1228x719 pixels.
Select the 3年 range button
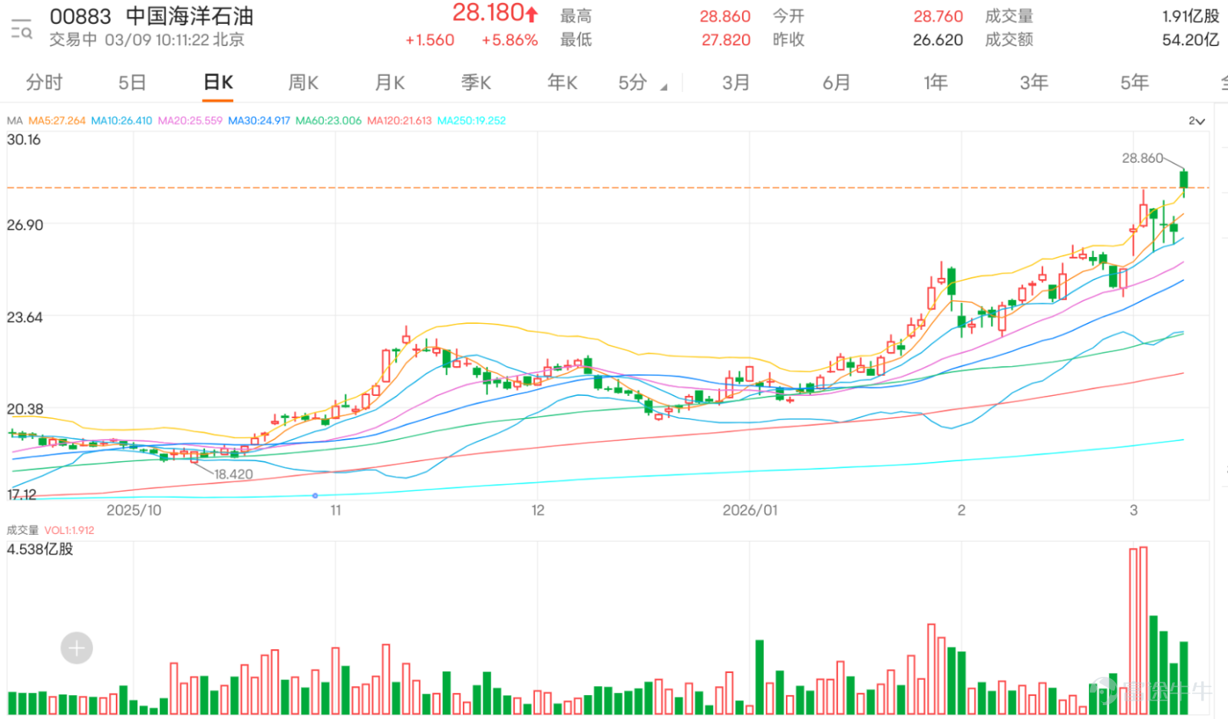point(1034,83)
